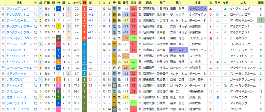This screenshot has height=112, width=265.
Task: Click the inverted triangle HB mark for ティーハーフ
Action: (x=211, y=85)
